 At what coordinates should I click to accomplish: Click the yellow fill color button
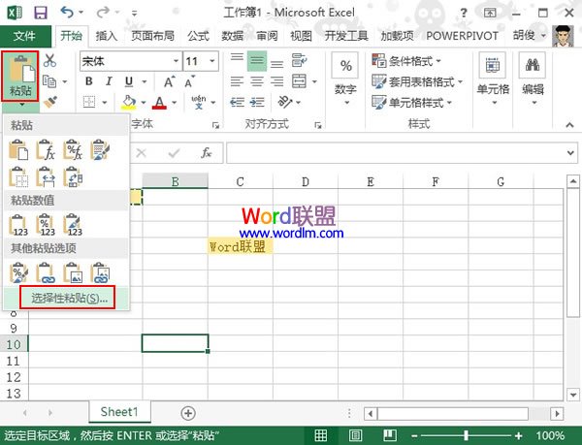[129, 102]
